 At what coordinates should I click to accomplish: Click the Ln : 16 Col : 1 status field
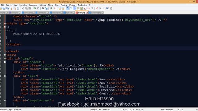click(x=127, y=109)
